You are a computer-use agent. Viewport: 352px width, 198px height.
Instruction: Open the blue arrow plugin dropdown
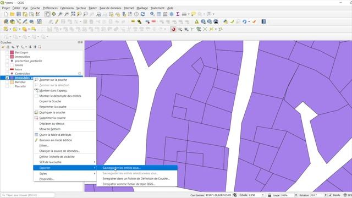pyautogui.click(x=249, y=22)
